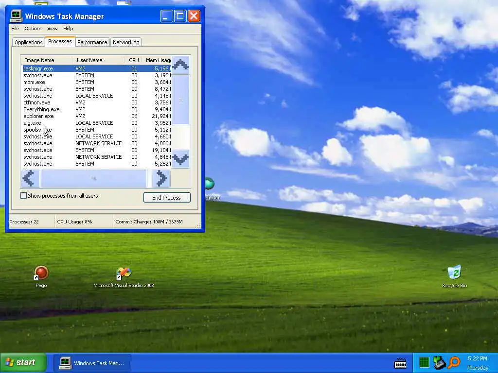Select the Processes tab
The height and width of the screenshot is (373, 498).
pyautogui.click(x=60, y=42)
